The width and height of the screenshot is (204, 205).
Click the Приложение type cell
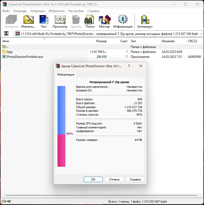pos(140,57)
